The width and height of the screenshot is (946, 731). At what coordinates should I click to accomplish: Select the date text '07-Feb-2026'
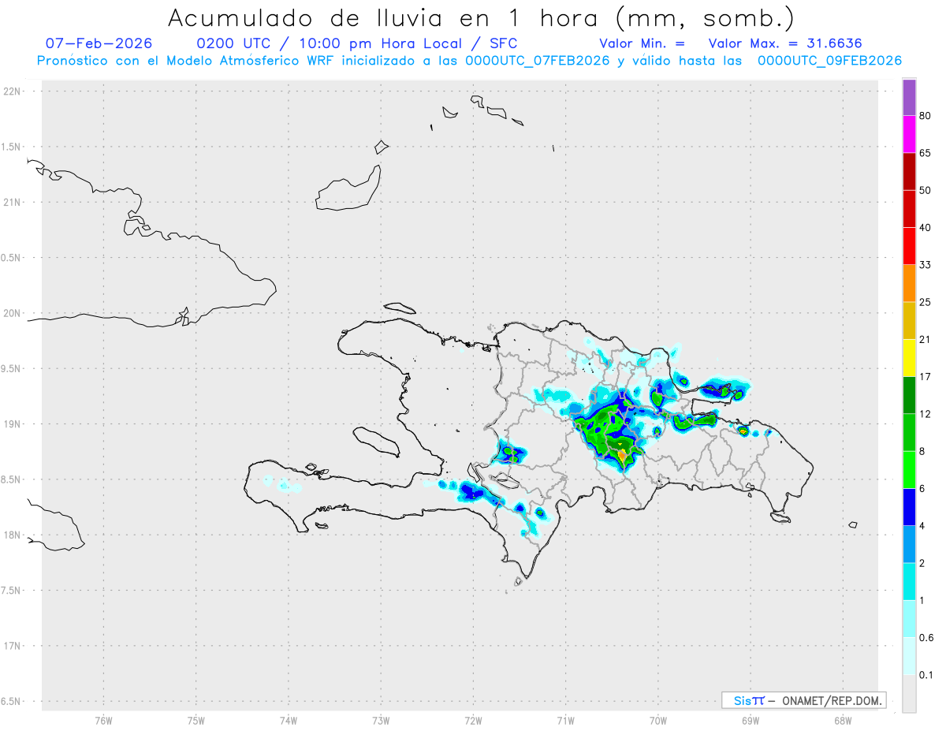click(99, 43)
